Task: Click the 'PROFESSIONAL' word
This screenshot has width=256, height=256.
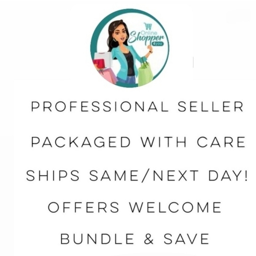Action: [100, 107]
